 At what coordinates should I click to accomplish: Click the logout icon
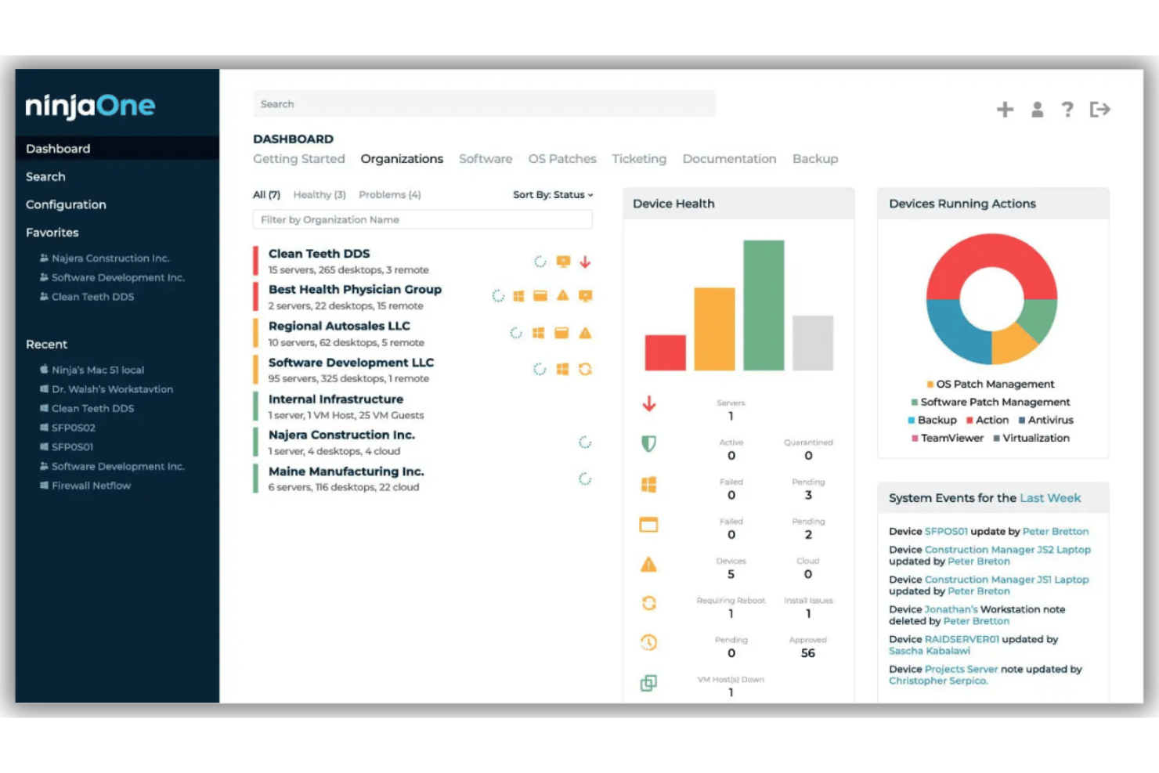[1100, 110]
